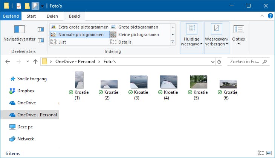Click the Properties icon in the title bar

click(x=19, y=6)
